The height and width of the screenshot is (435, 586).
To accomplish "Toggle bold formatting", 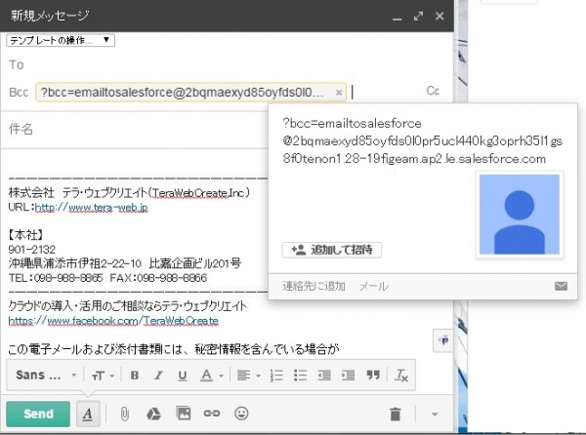I will tap(135, 376).
